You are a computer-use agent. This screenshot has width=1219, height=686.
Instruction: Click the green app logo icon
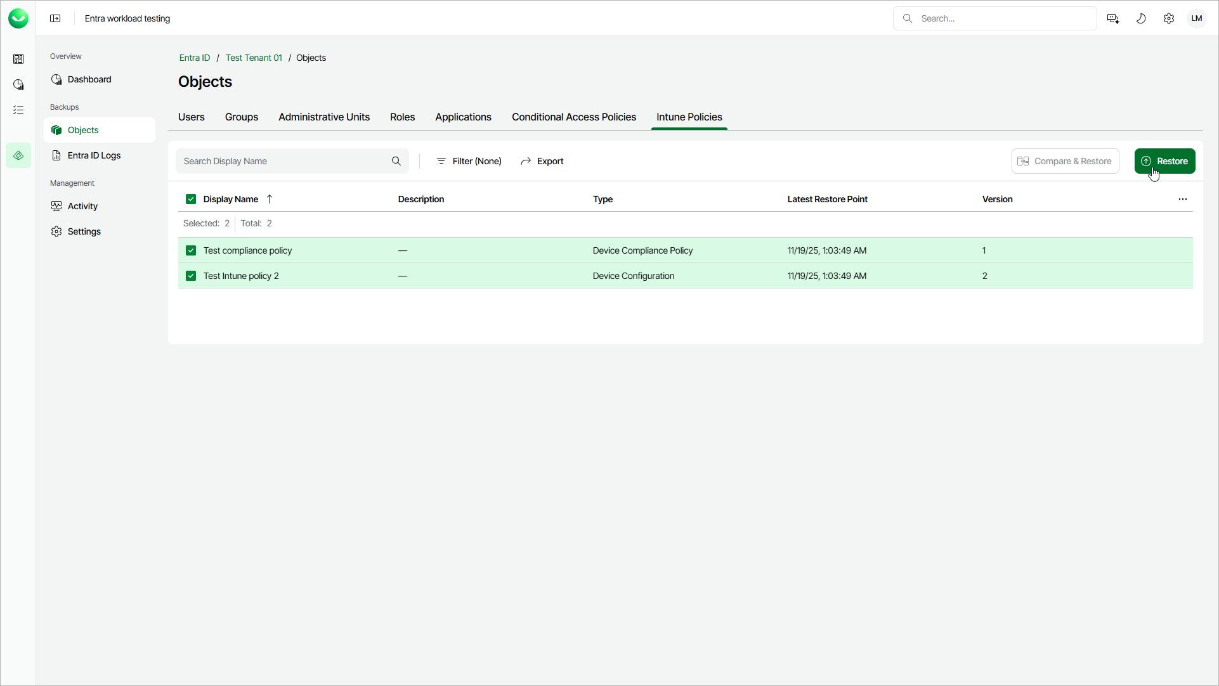pos(18,18)
